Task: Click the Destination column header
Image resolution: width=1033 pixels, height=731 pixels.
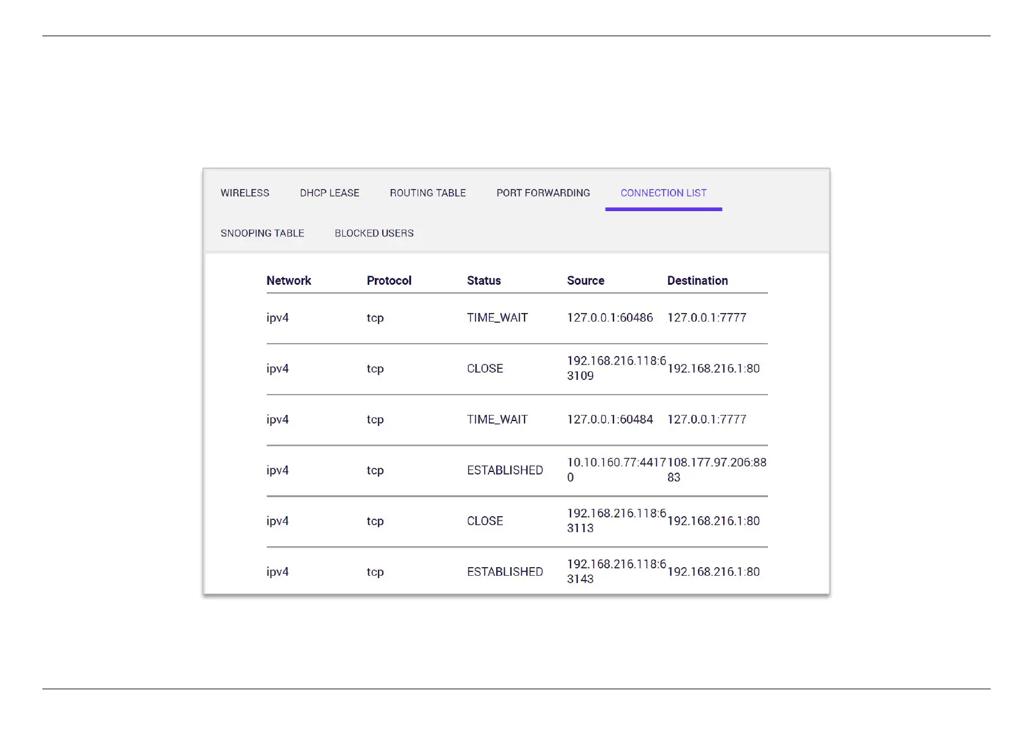Action: (697, 280)
